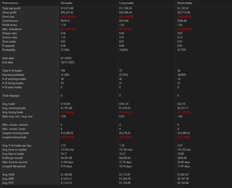Click the Probability row label
The image size is (232, 188).
[9, 50]
